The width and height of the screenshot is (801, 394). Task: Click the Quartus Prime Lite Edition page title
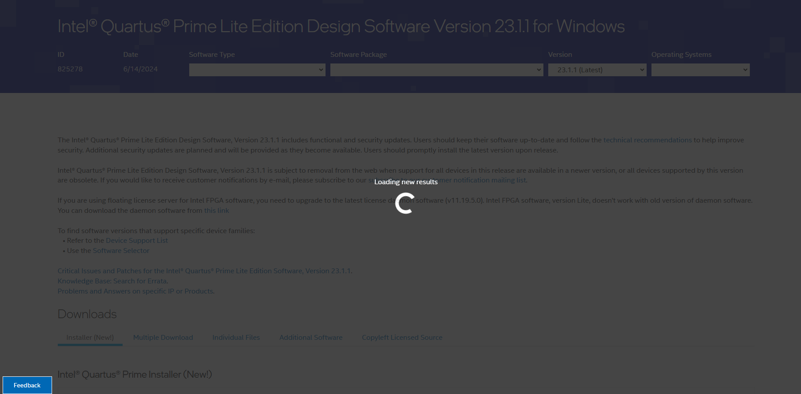pyautogui.click(x=341, y=26)
